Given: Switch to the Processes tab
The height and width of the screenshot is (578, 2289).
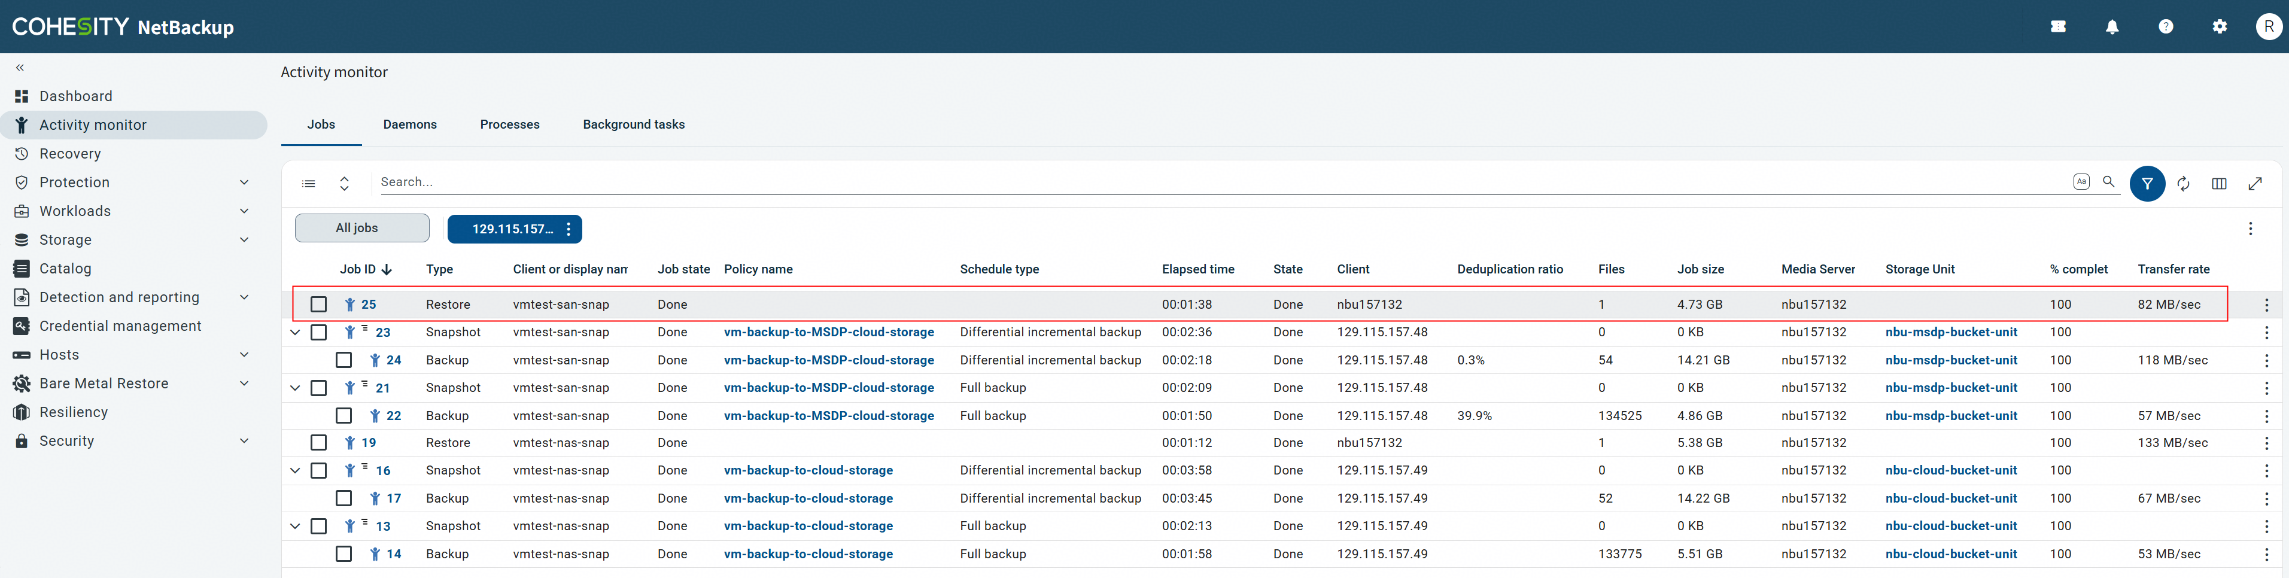Looking at the screenshot, I should [510, 124].
